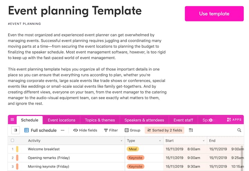Screen dimensions: 249x171
Task: Open the Sorted by 2 fields control
Action: (165, 130)
